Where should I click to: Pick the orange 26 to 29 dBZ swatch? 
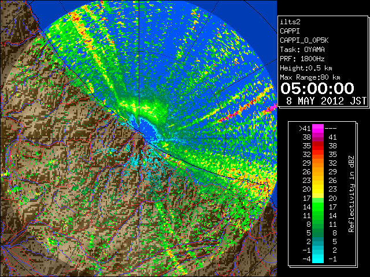point(318,172)
